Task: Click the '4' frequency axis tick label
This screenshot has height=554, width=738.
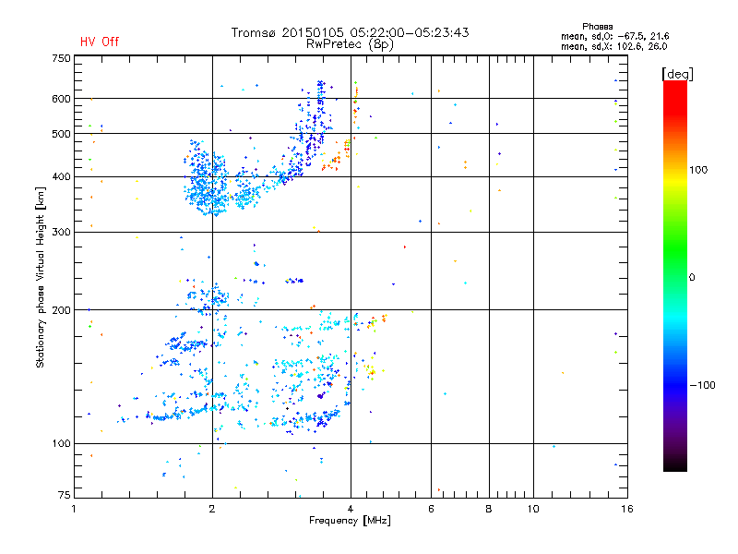Action: [351, 509]
